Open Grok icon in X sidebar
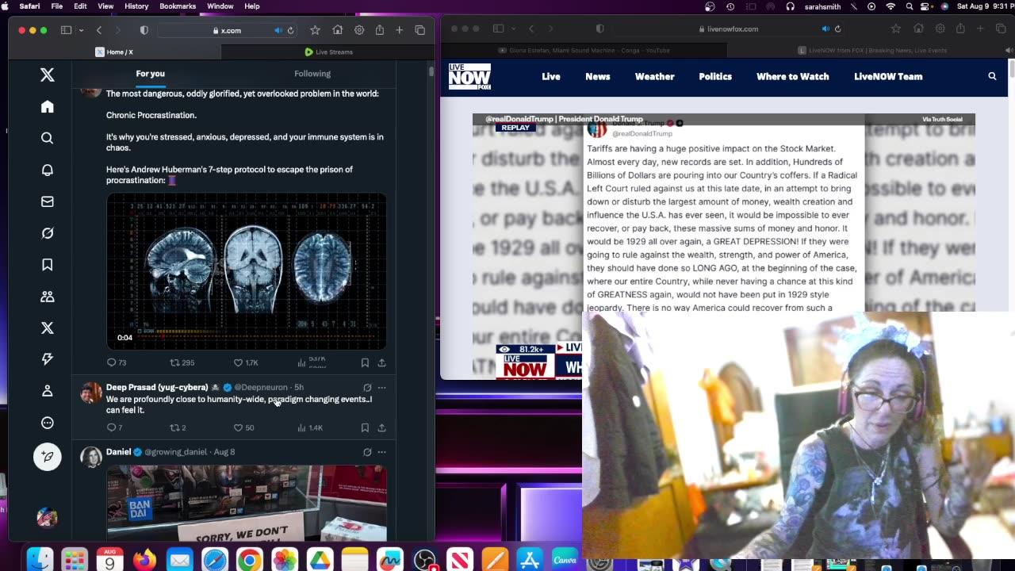 (x=48, y=233)
